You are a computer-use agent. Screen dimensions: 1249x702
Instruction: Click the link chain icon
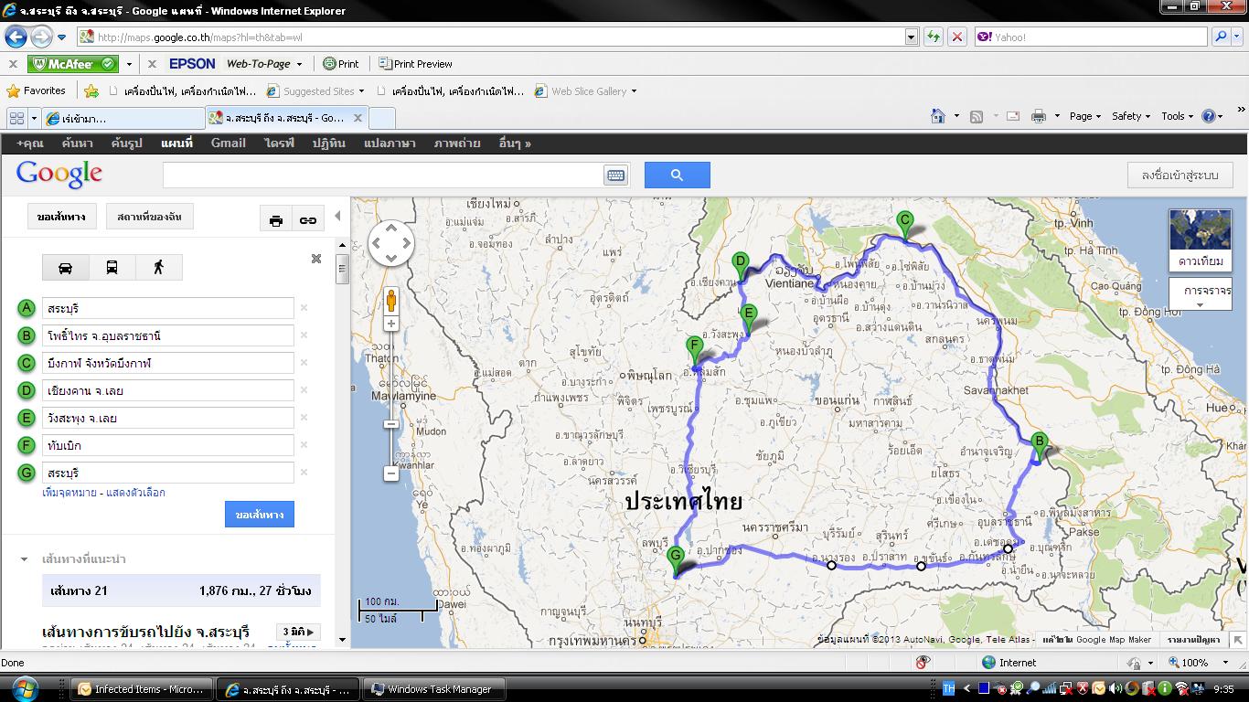pos(308,220)
